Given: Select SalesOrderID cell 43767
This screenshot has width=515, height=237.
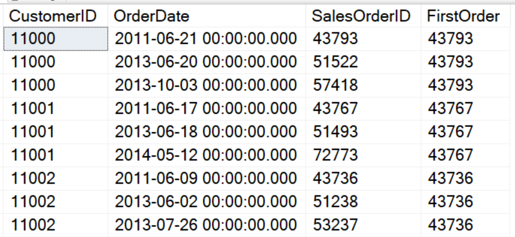Looking at the screenshot, I should (x=363, y=109).
